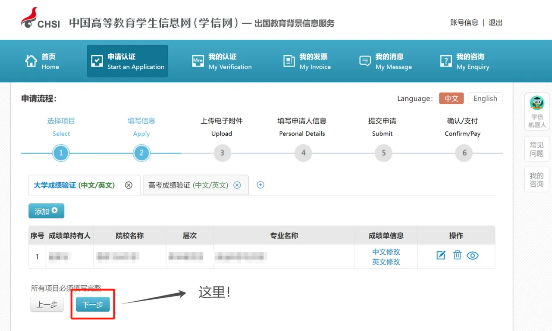Open My Invoice (我的发票) section

tap(307, 61)
